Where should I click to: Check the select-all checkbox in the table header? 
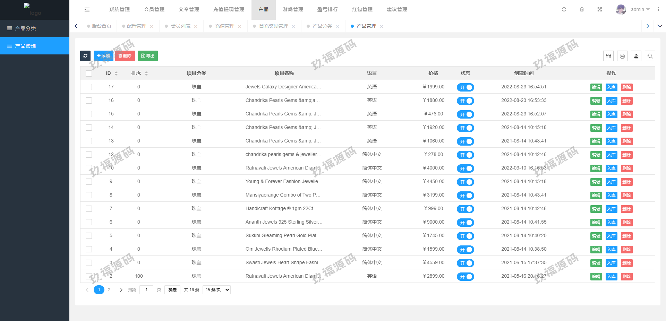(89, 73)
